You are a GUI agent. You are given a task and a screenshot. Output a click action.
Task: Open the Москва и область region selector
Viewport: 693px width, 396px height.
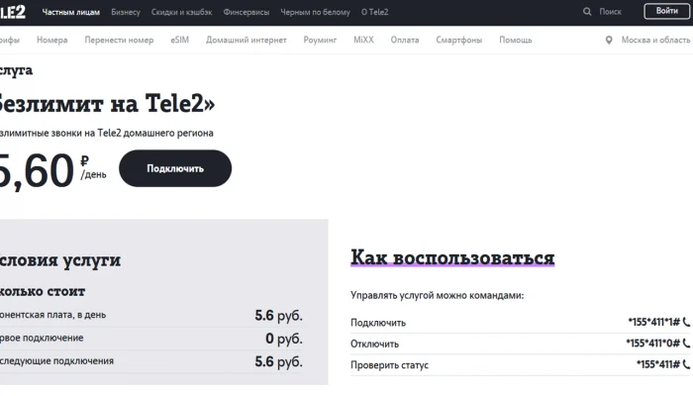(655, 40)
